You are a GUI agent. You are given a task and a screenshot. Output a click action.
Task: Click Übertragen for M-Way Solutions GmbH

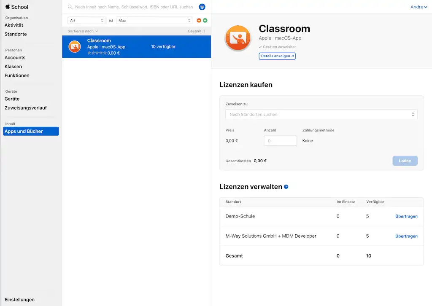click(x=406, y=236)
